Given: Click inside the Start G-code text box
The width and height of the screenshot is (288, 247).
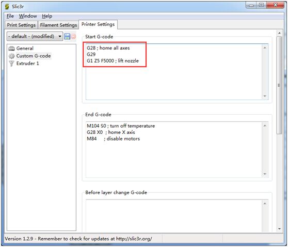Looking at the screenshot, I should coord(174,72).
